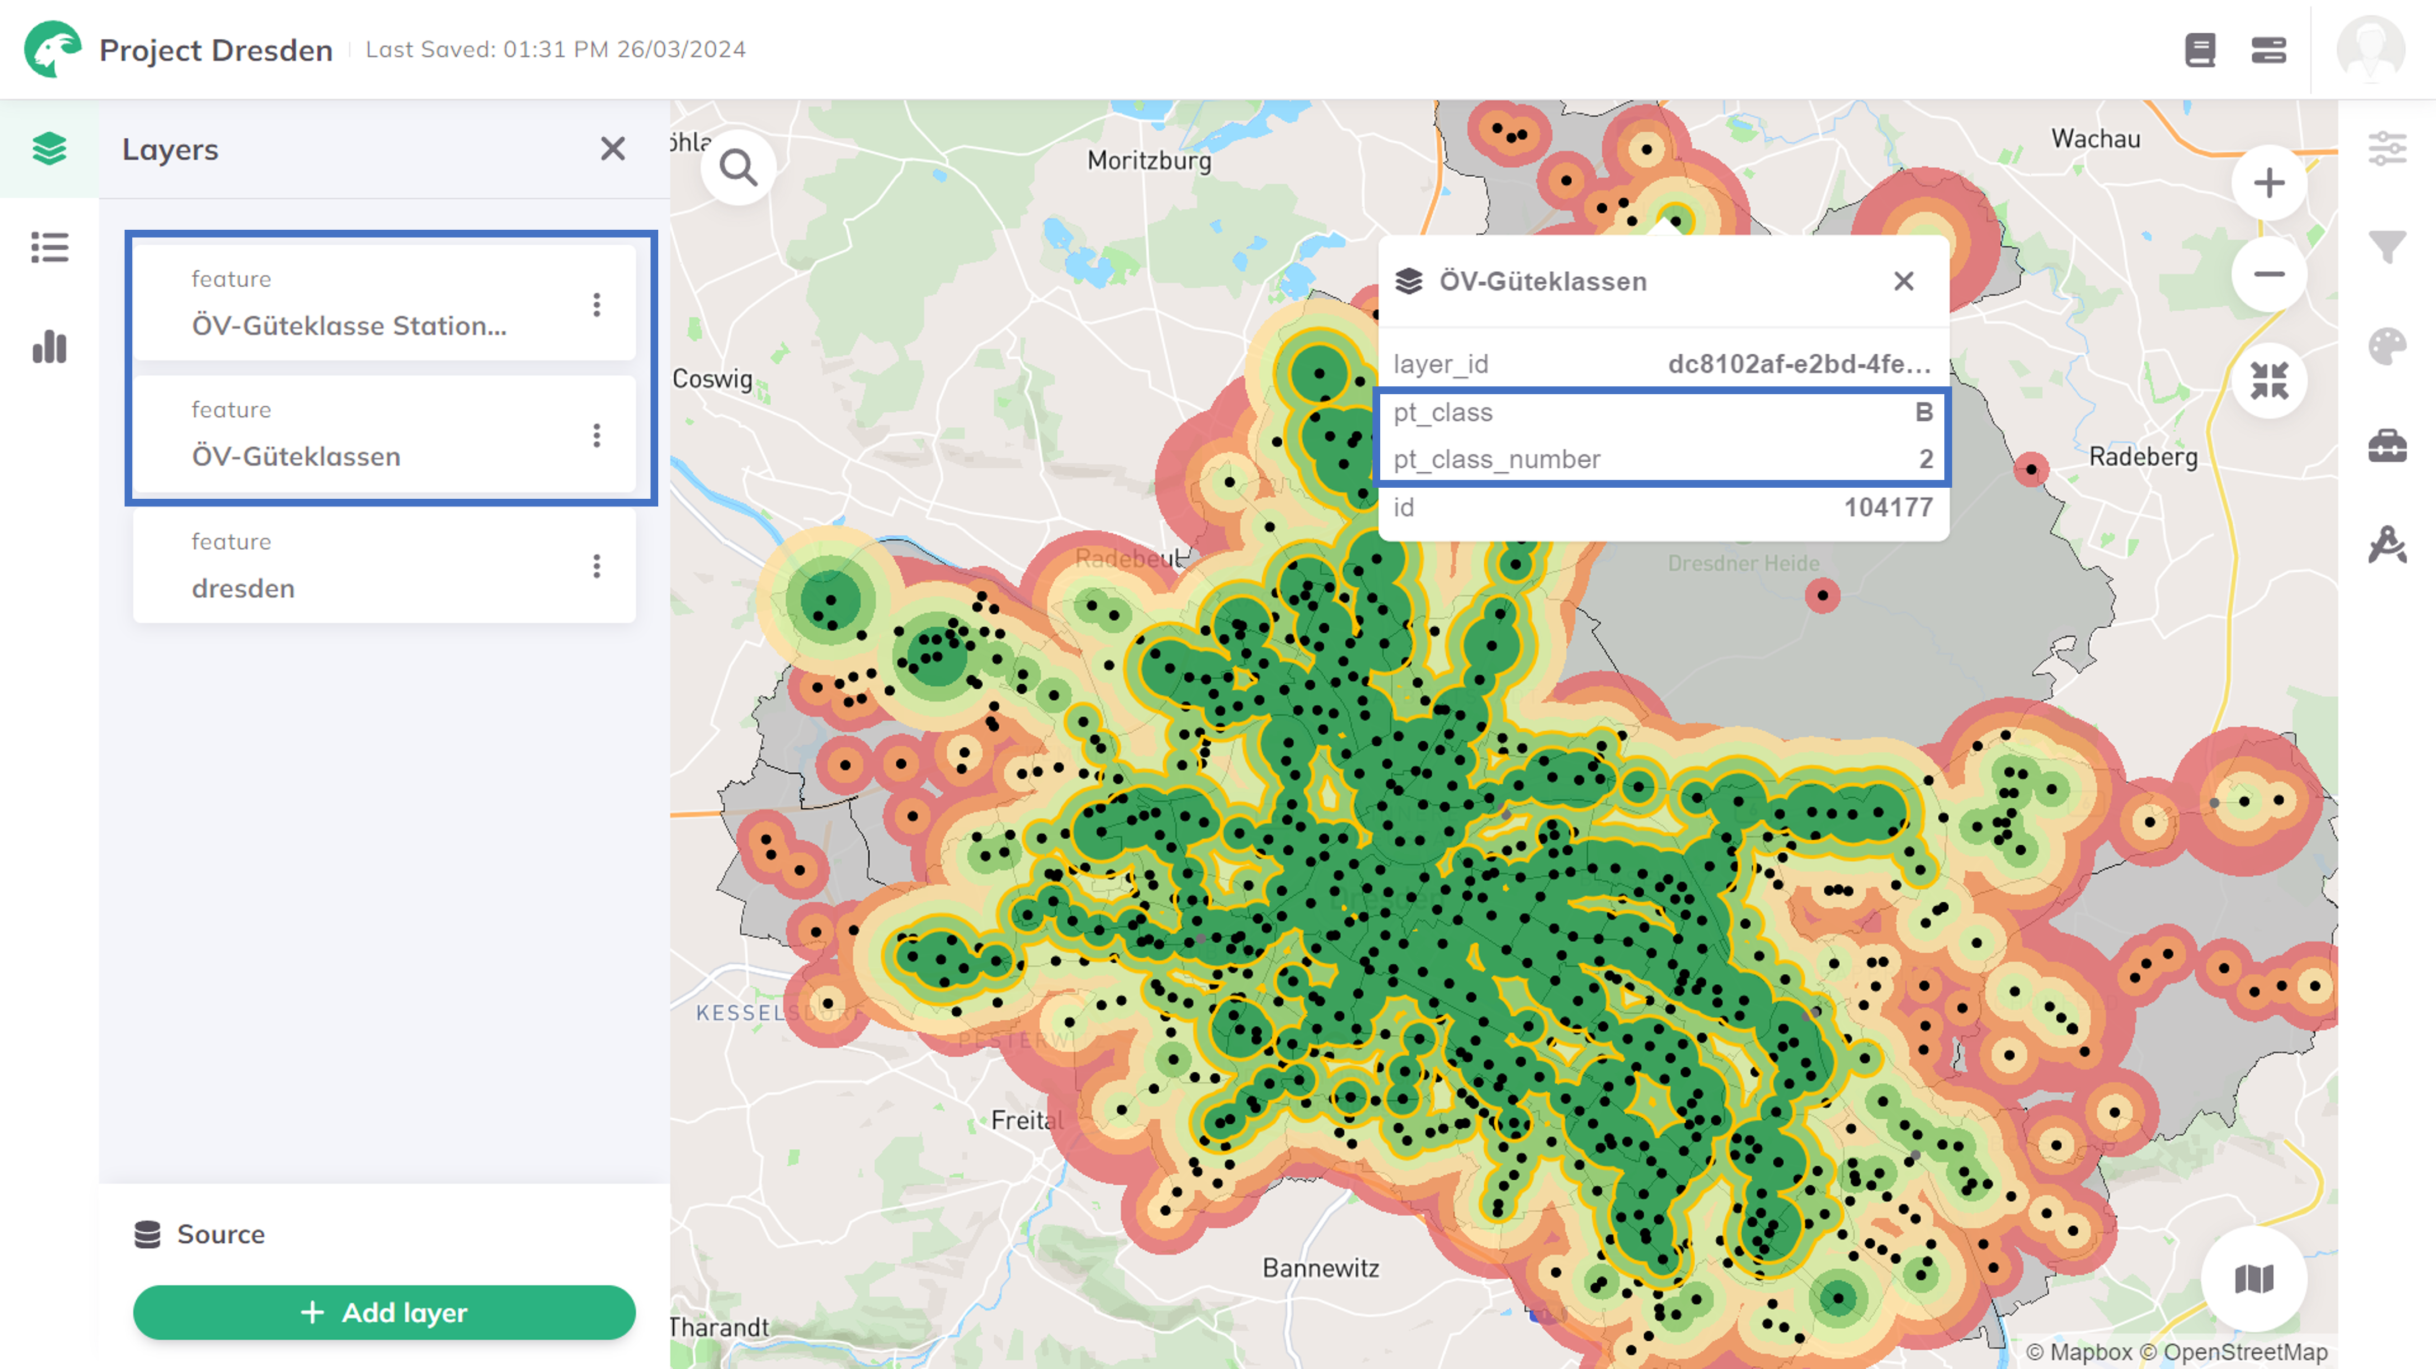
Task: Open the basemap style selector
Action: [x=2253, y=1279]
